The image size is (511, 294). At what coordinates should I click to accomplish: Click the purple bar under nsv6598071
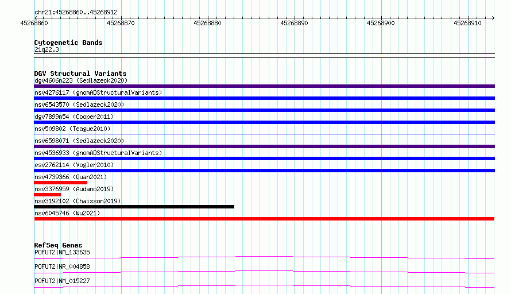coord(264,146)
